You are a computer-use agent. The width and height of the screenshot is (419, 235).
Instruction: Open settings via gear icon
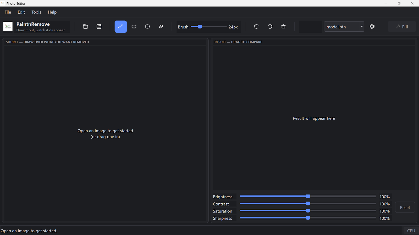372,26
